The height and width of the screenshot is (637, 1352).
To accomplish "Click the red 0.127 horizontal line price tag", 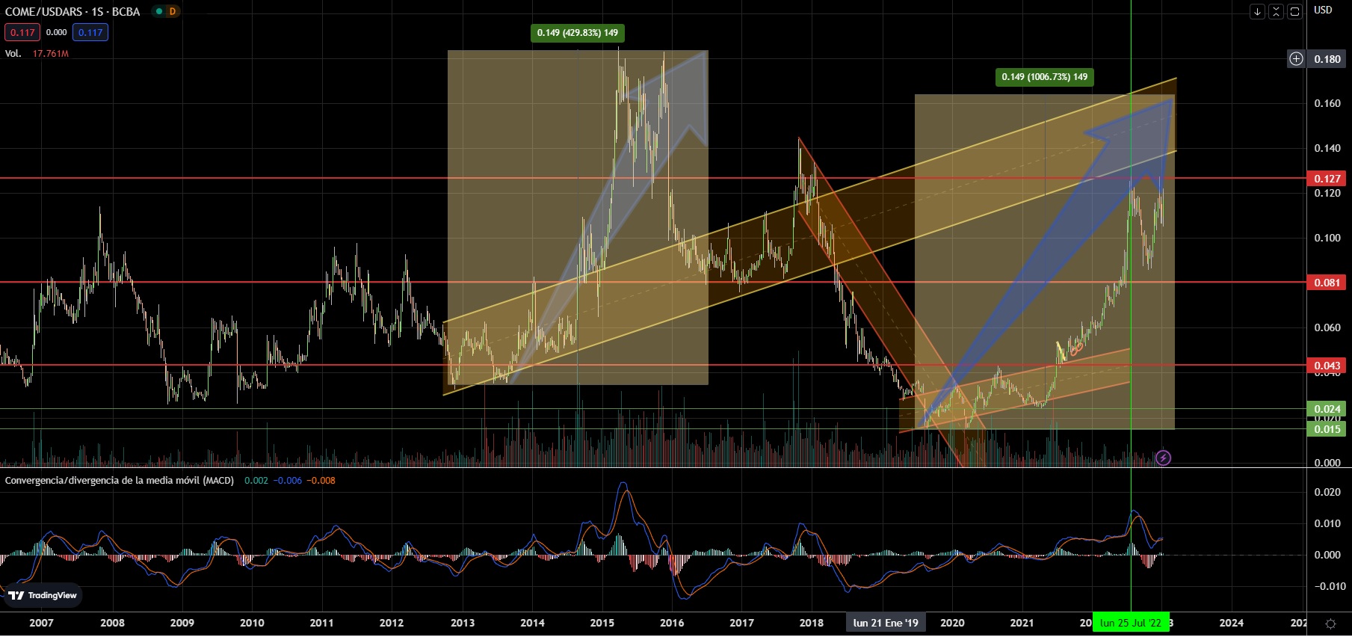I will coord(1327,179).
